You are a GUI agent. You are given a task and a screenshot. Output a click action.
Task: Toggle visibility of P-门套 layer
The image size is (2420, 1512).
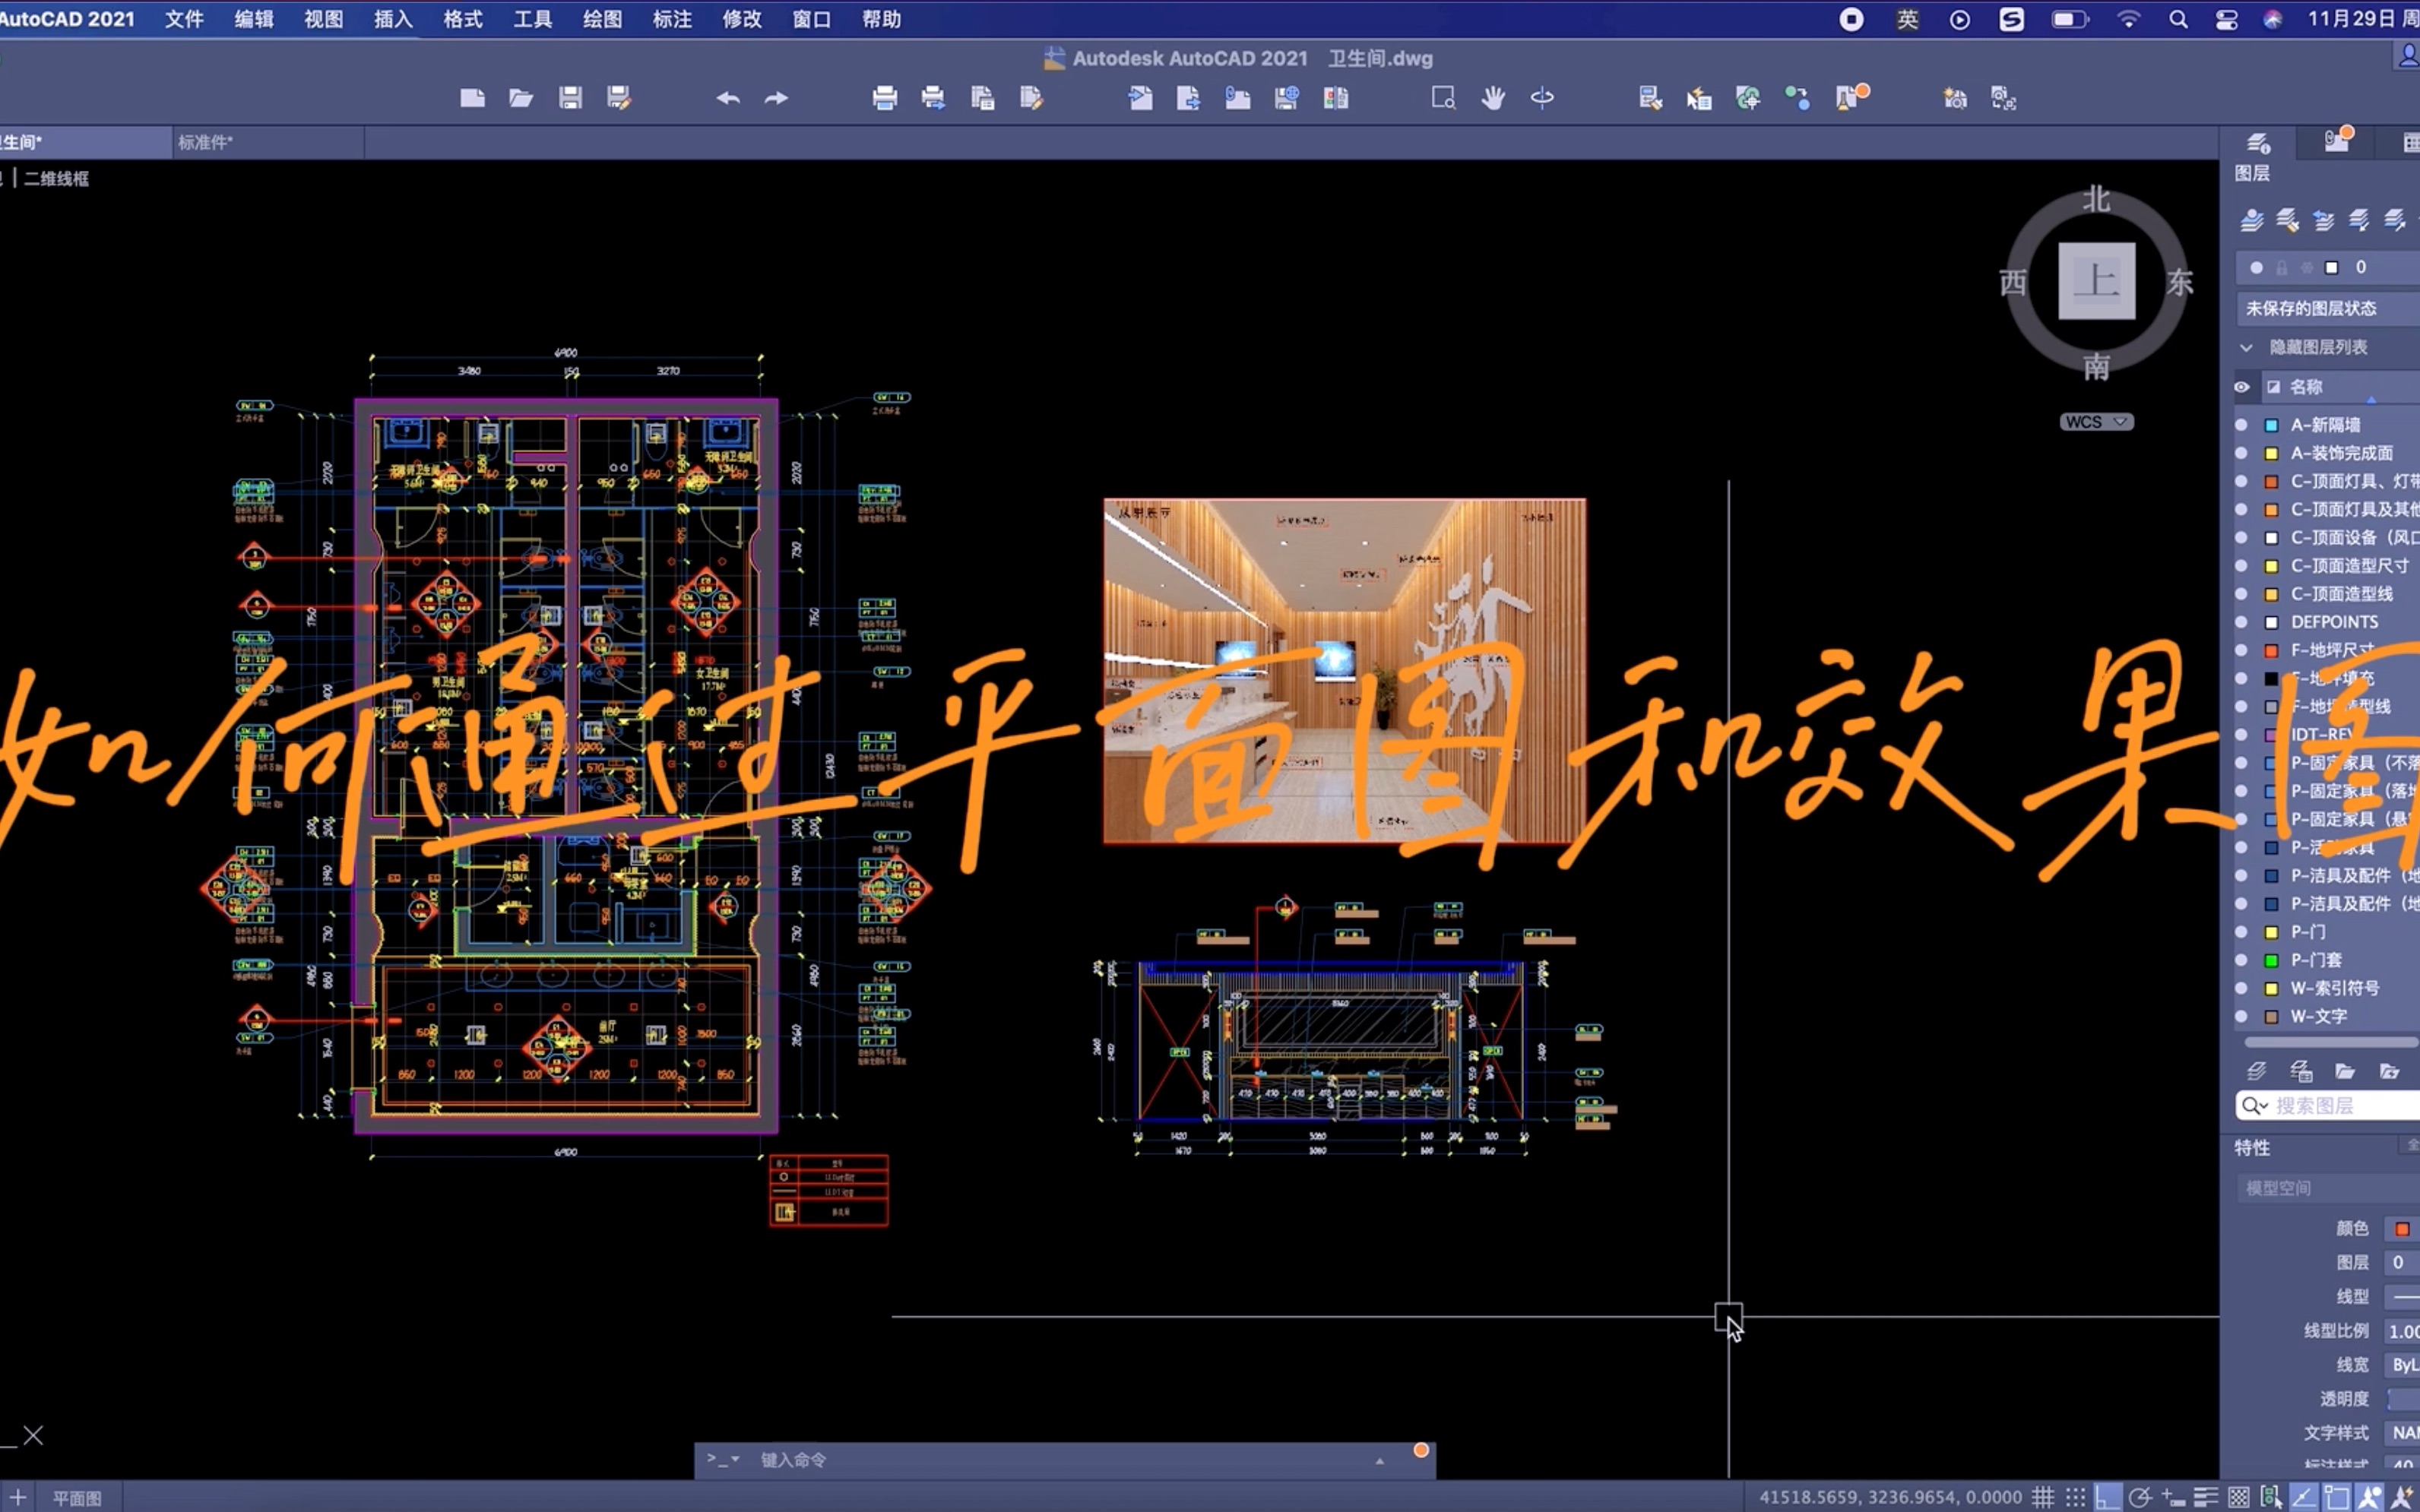[x=2241, y=960]
